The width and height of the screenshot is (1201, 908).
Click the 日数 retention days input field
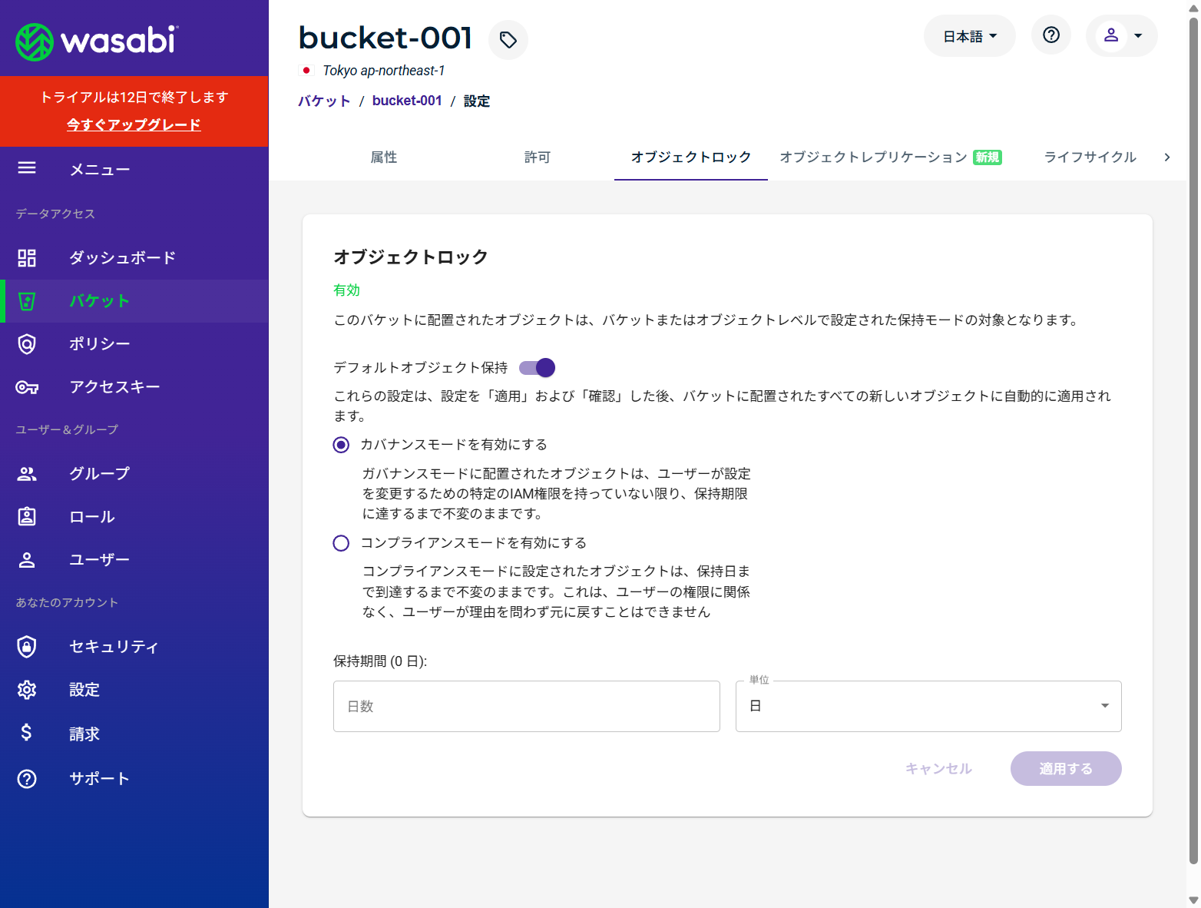click(x=527, y=706)
